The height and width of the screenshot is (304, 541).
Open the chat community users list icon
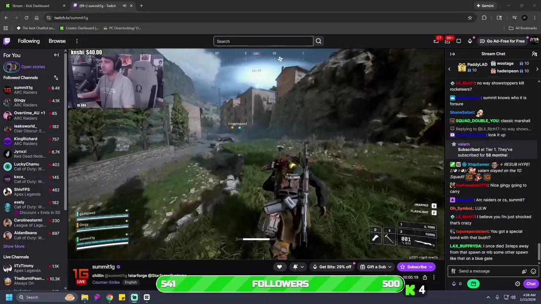click(x=534, y=54)
